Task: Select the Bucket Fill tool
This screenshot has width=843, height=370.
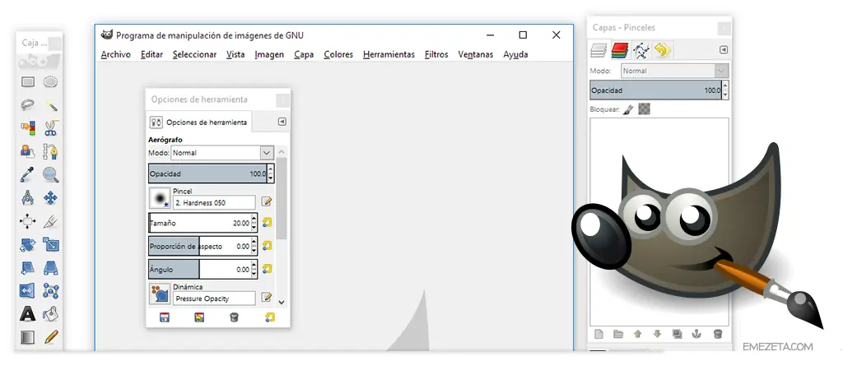Action: pyautogui.click(x=50, y=313)
